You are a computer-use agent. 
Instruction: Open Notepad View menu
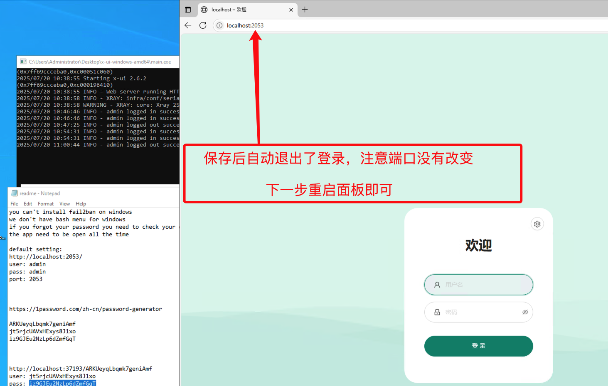64,204
